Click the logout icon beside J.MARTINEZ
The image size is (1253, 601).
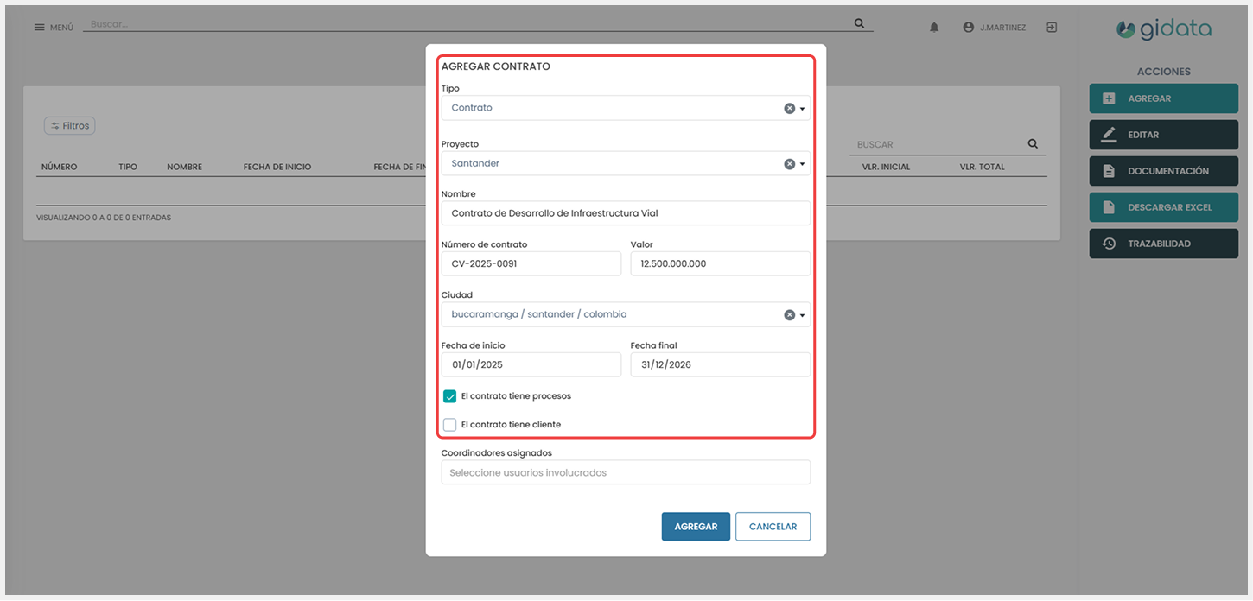click(1052, 28)
